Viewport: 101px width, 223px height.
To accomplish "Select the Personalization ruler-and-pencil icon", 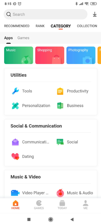I will point(15,106).
